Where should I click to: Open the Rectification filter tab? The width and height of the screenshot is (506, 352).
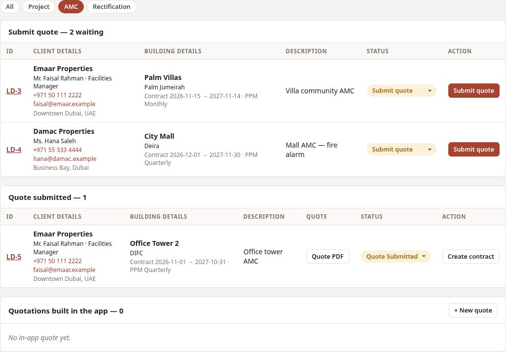[111, 6]
